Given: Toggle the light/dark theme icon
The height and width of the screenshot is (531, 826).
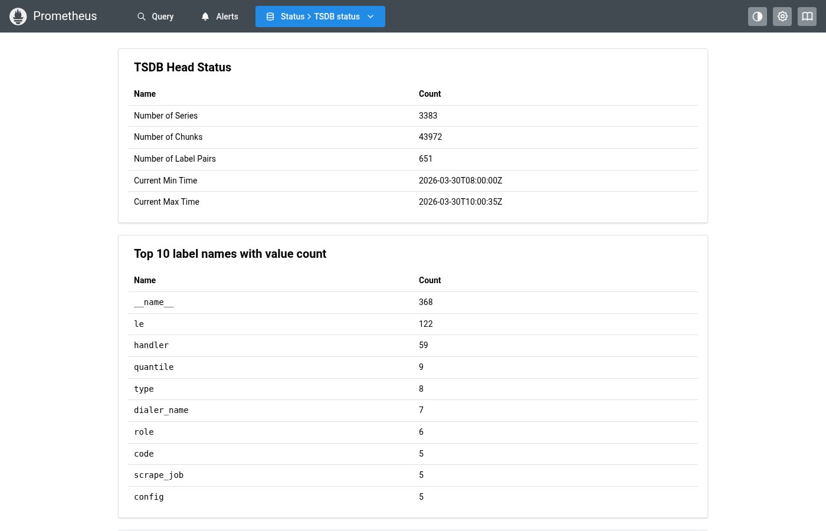Looking at the screenshot, I should [758, 17].
